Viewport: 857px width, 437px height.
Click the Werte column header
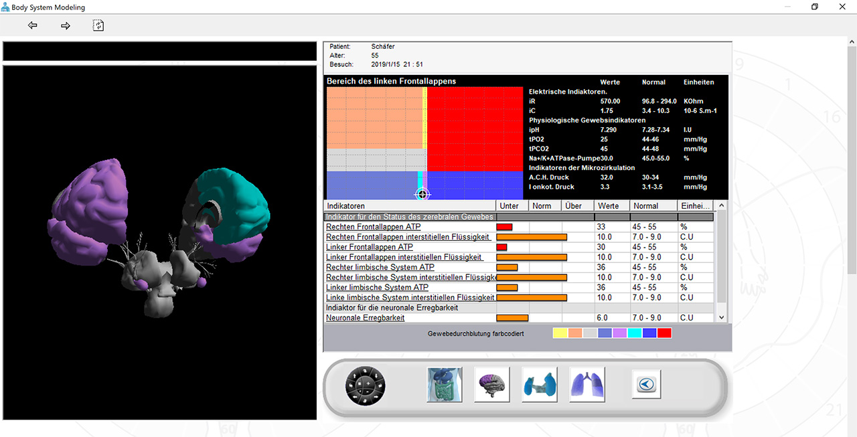click(609, 206)
